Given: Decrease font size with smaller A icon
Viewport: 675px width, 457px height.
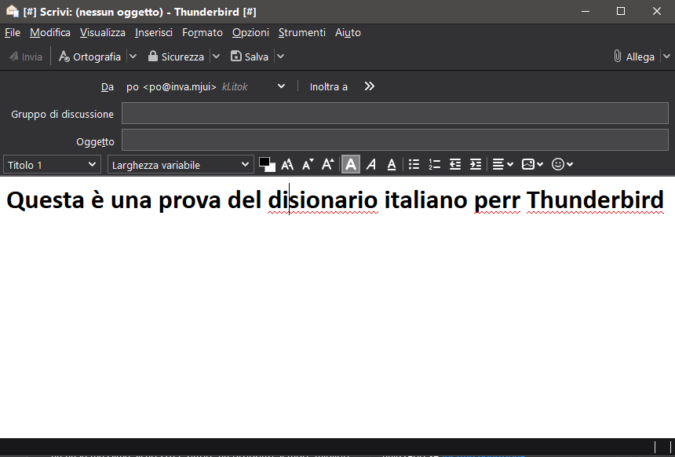Looking at the screenshot, I should pyautogui.click(x=308, y=165).
